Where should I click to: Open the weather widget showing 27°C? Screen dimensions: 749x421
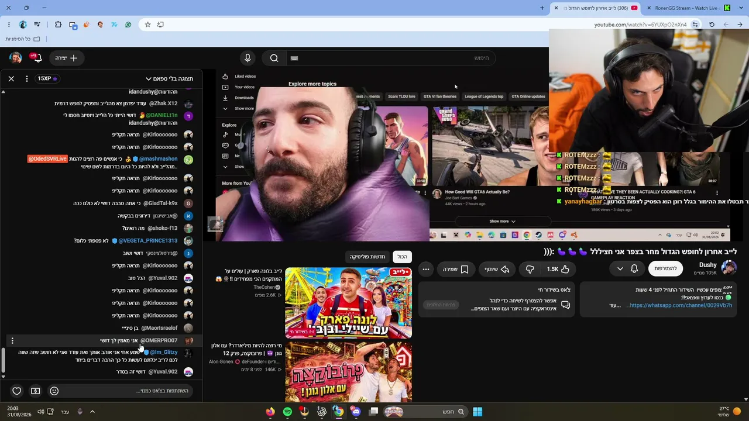(730, 412)
